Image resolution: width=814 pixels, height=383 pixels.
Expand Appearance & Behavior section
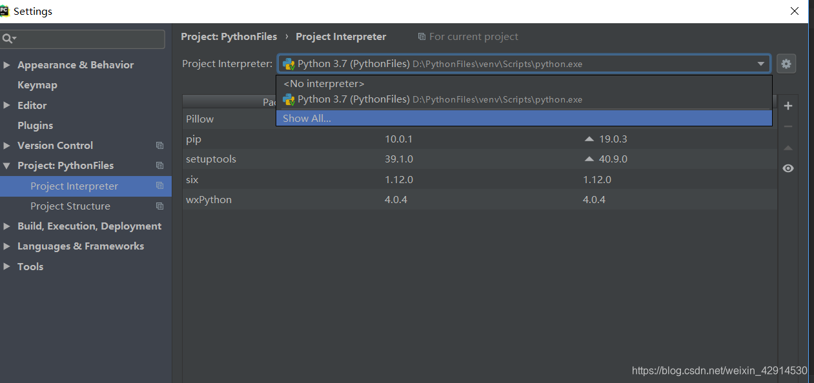(6, 65)
